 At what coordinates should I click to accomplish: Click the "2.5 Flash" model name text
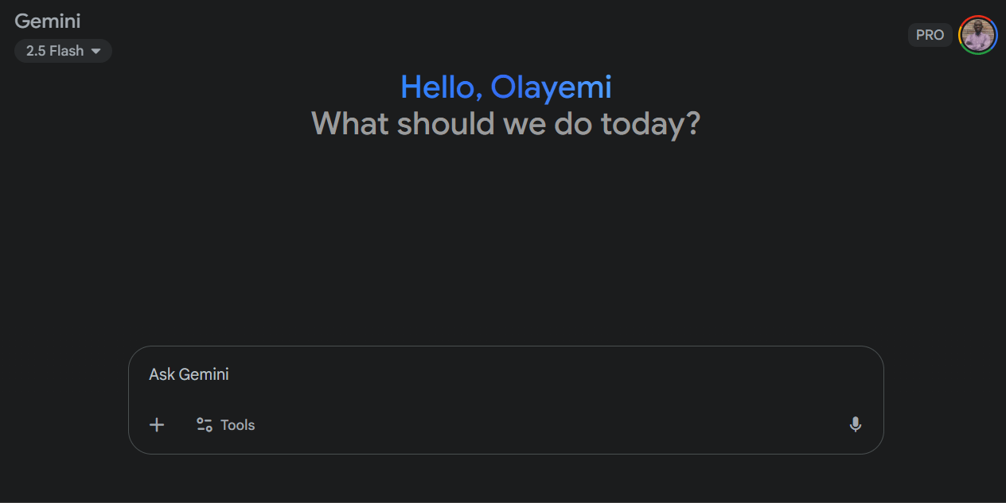(x=54, y=51)
